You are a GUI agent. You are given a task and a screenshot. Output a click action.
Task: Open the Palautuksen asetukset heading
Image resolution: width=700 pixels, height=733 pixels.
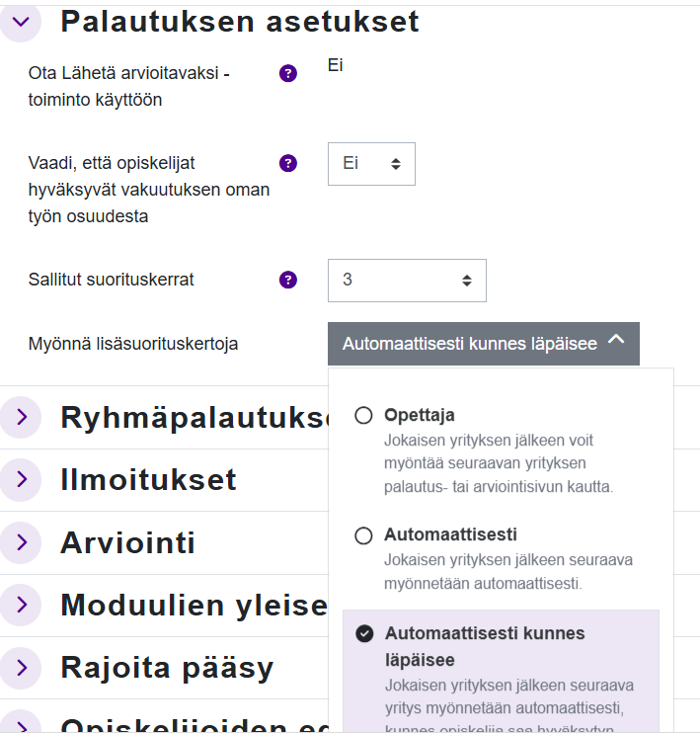click(x=240, y=22)
